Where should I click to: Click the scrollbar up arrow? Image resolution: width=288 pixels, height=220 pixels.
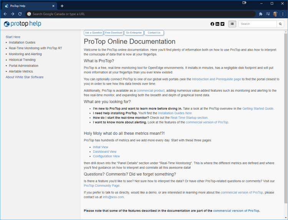click(x=286, y=32)
